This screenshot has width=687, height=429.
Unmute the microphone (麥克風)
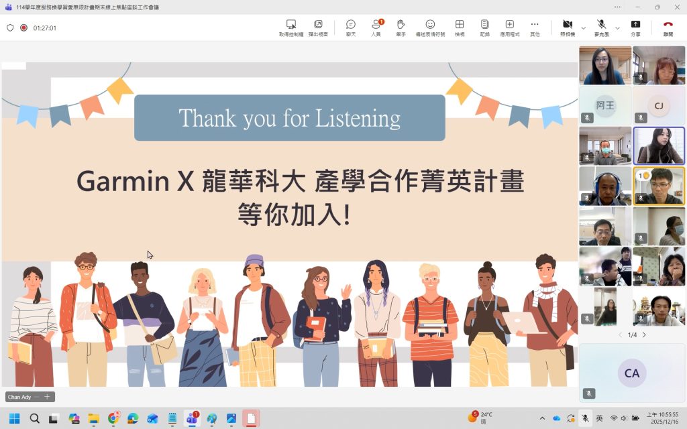click(602, 27)
